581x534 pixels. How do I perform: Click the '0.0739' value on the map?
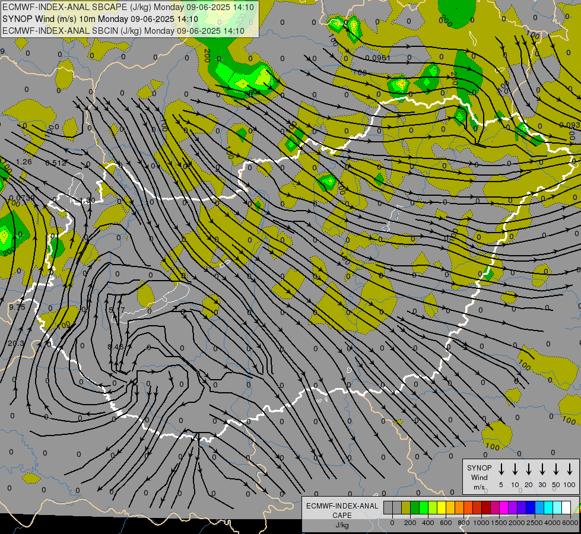(22, 198)
